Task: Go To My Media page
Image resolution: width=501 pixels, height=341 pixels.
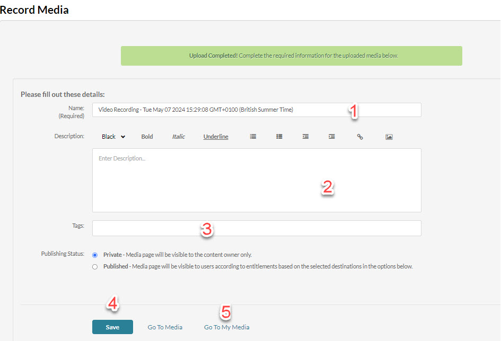Action: [226, 327]
